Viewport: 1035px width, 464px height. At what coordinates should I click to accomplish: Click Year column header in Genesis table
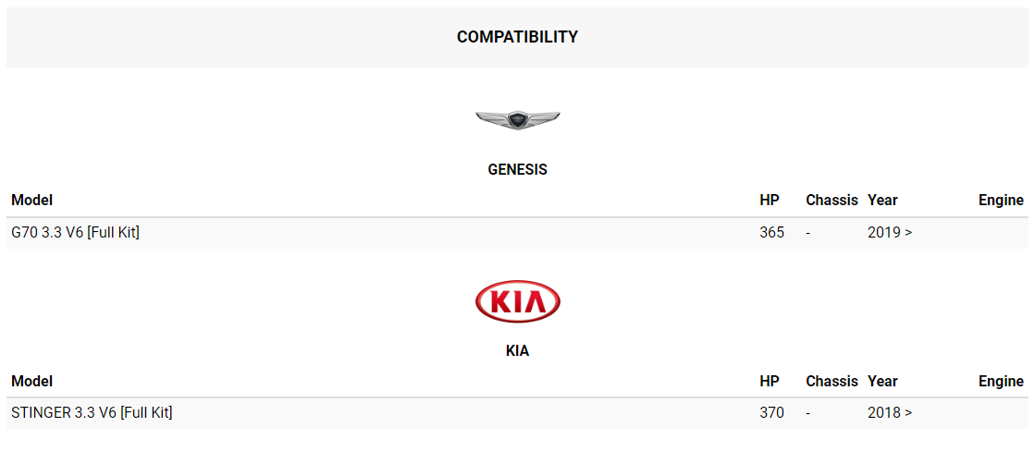pyautogui.click(x=882, y=200)
